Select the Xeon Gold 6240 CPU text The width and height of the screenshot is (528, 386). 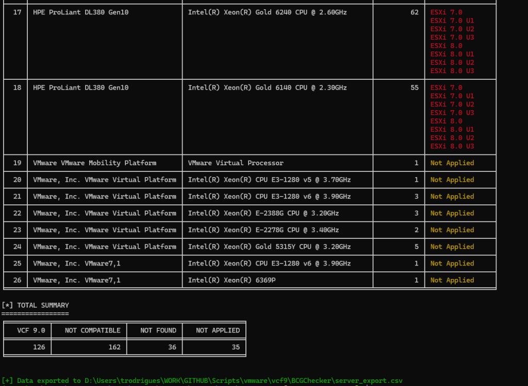267,12
